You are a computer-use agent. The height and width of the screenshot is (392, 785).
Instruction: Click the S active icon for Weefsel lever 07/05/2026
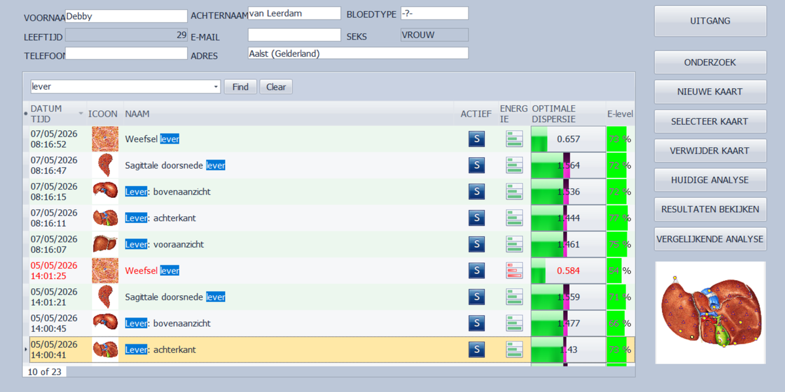click(476, 139)
